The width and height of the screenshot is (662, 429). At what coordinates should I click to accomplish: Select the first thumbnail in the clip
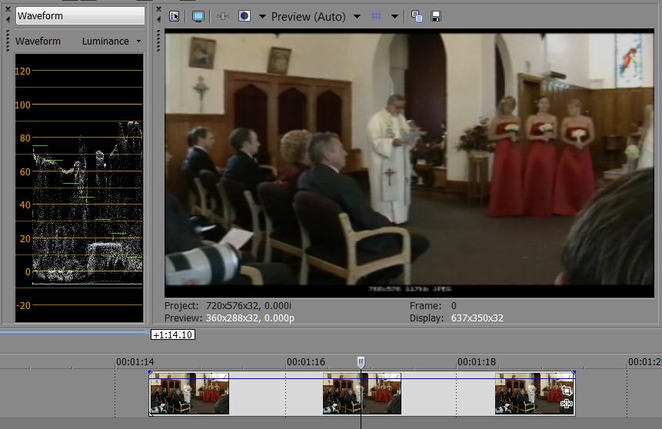[189, 394]
